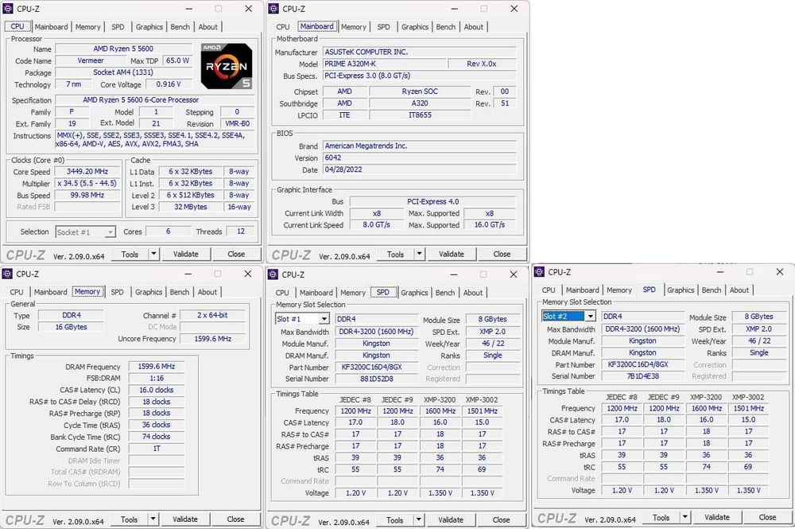Click Validate button in CPU window
Viewport: 795px width, 529px height.
185,254
